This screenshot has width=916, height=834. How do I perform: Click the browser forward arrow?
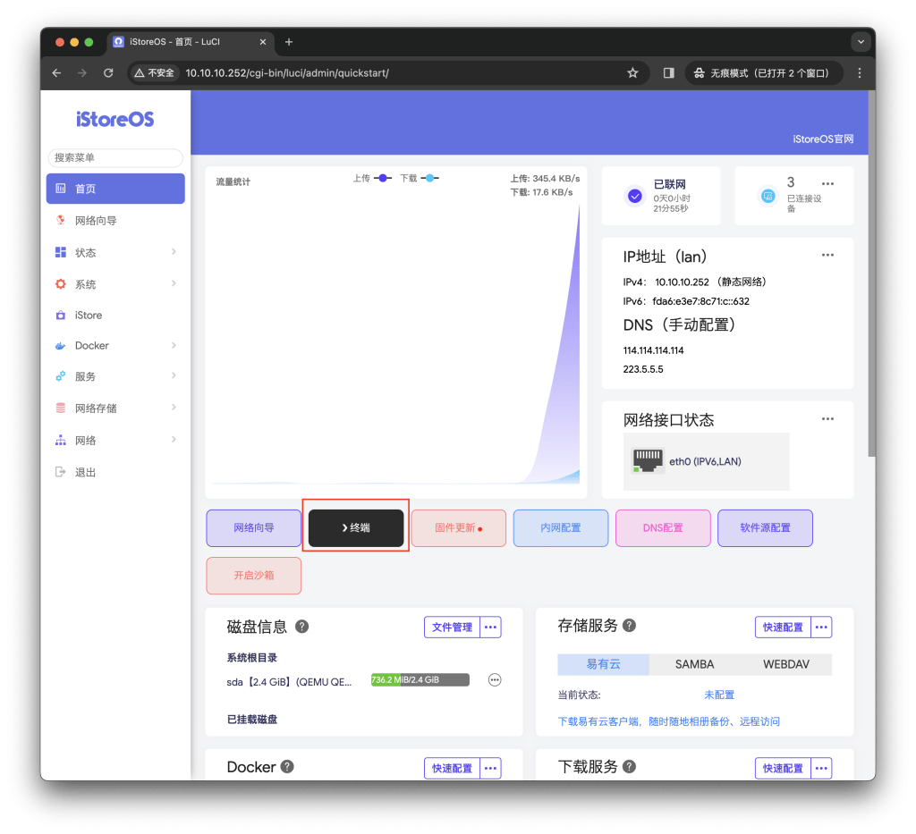pyautogui.click(x=82, y=73)
